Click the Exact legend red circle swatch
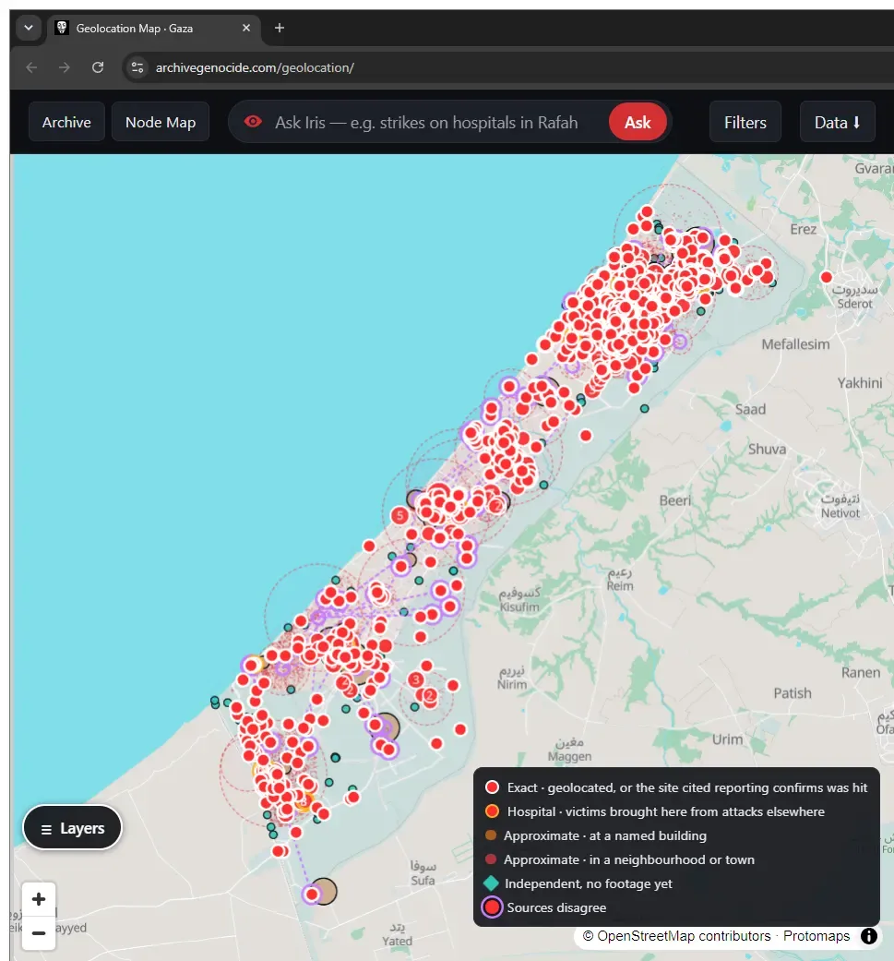The height and width of the screenshot is (961, 894). click(x=492, y=787)
